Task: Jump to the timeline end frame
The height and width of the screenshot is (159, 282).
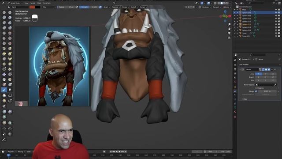Action: point(126,151)
